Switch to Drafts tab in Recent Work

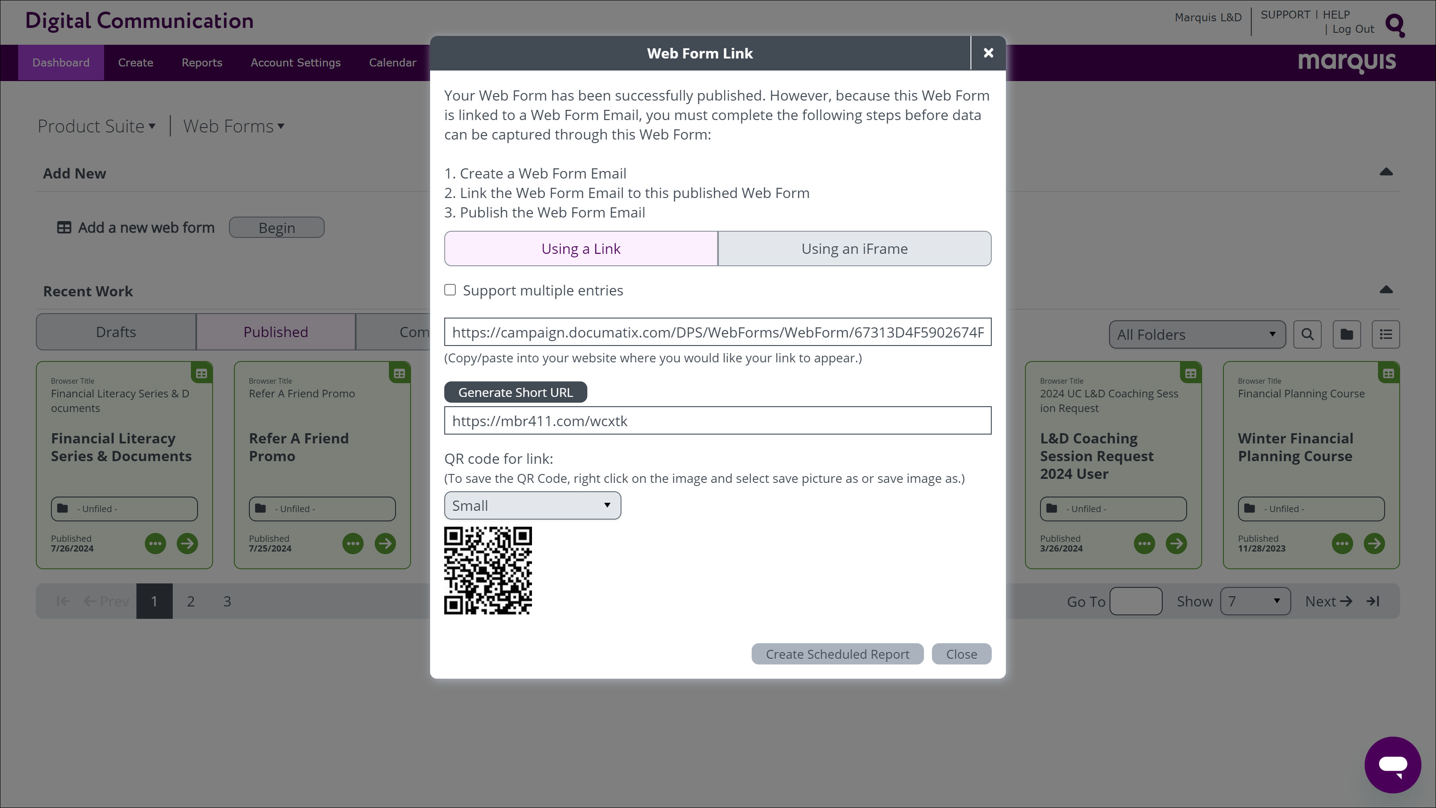click(116, 332)
